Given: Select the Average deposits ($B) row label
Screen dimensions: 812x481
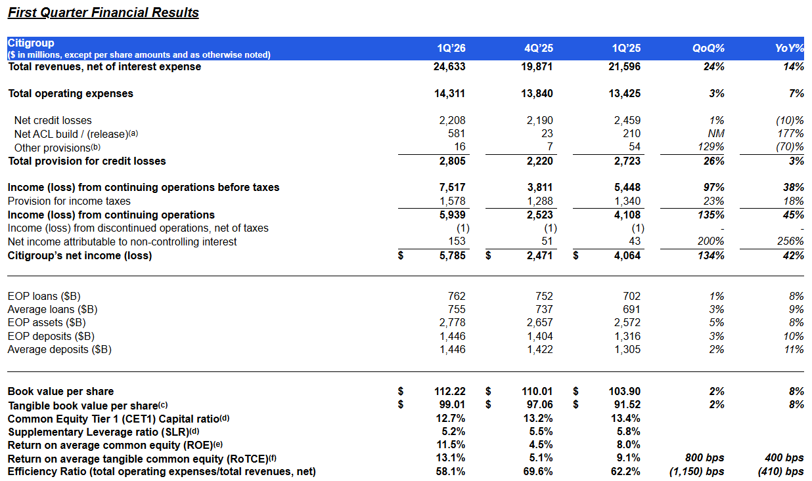Looking at the screenshot, I should 59,350.
